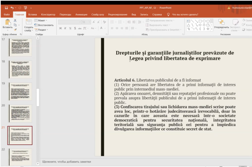Toggle underline Ч formatting
This screenshot has height=167, width=252.
[70, 28]
